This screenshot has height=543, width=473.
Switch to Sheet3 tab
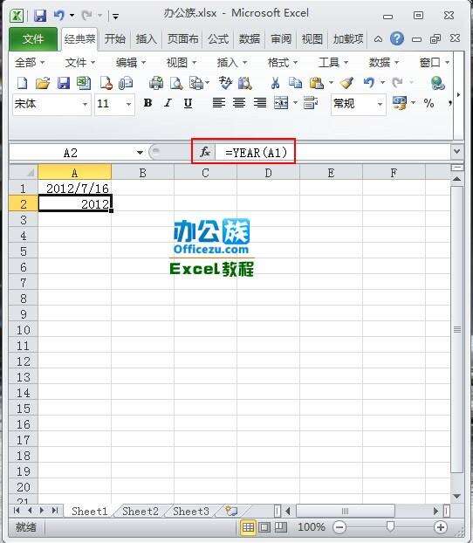[x=191, y=512]
